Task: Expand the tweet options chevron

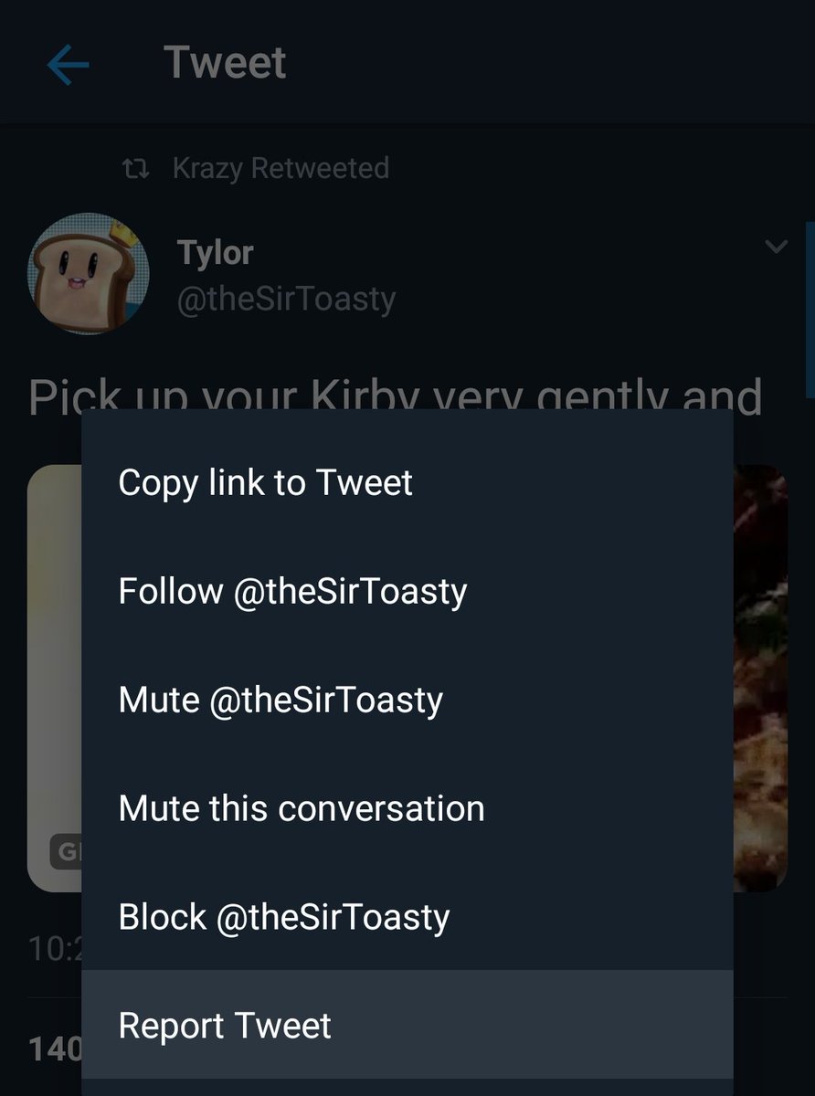Action: click(x=776, y=247)
